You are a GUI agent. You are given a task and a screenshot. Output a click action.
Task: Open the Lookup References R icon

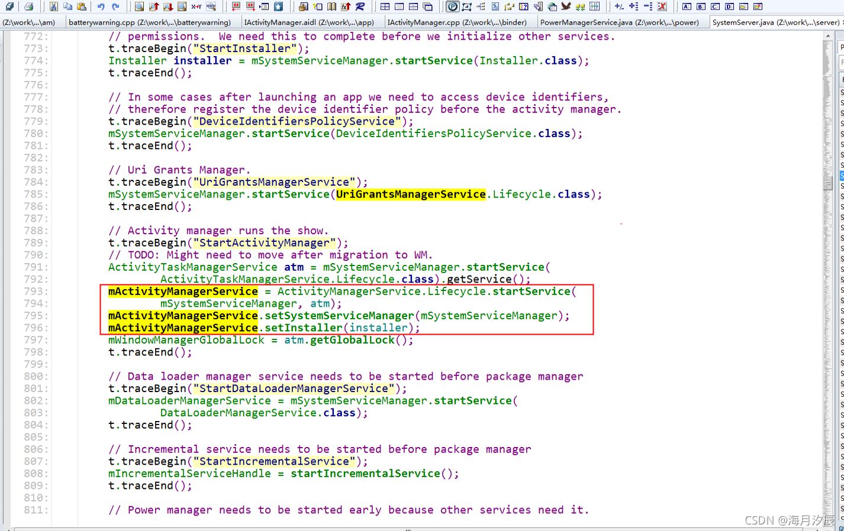360,7
